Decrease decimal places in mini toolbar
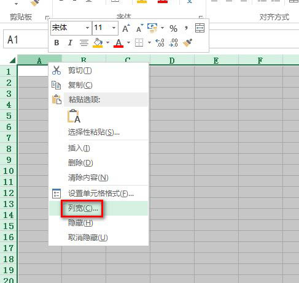299x283 pixels. 173,43
